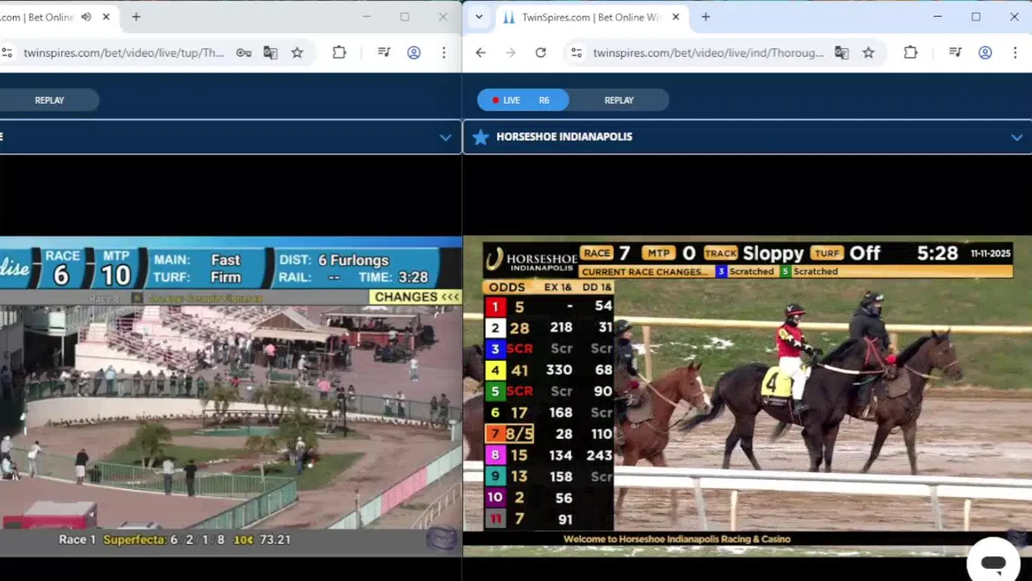Click translate icon in left address bar
The image size is (1032, 581).
pyautogui.click(x=270, y=52)
